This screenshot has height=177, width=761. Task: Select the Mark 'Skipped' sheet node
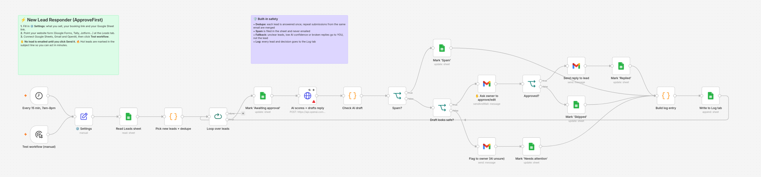[576, 104]
